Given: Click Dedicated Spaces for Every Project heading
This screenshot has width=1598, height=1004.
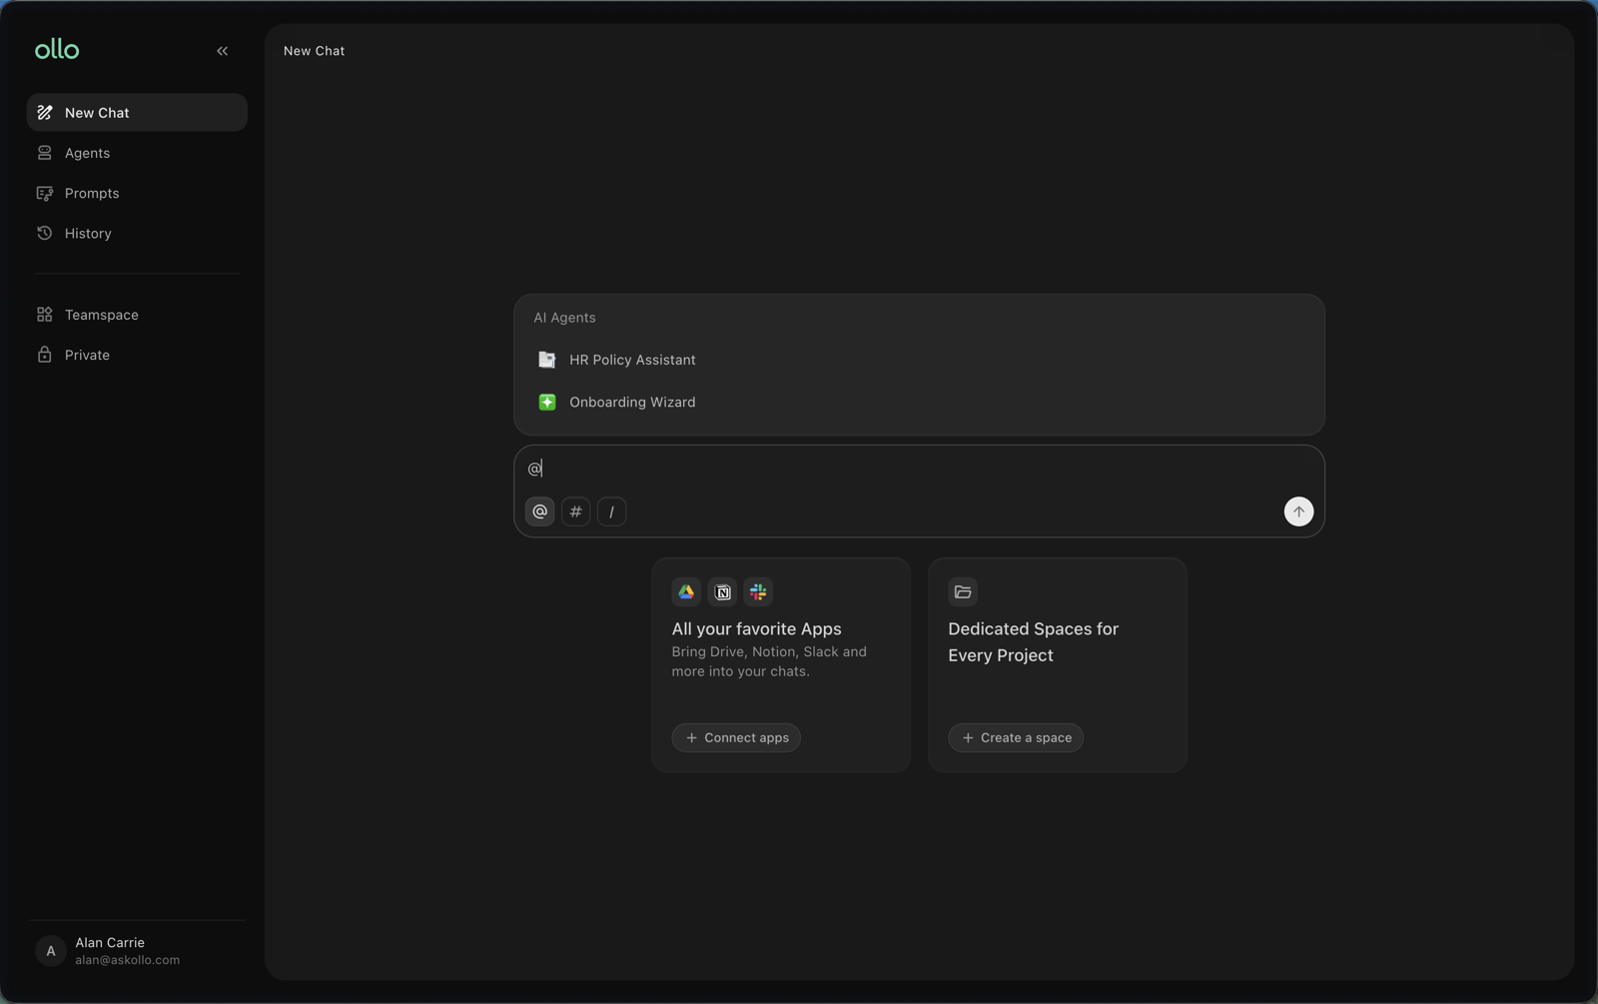Looking at the screenshot, I should tap(1033, 642).
